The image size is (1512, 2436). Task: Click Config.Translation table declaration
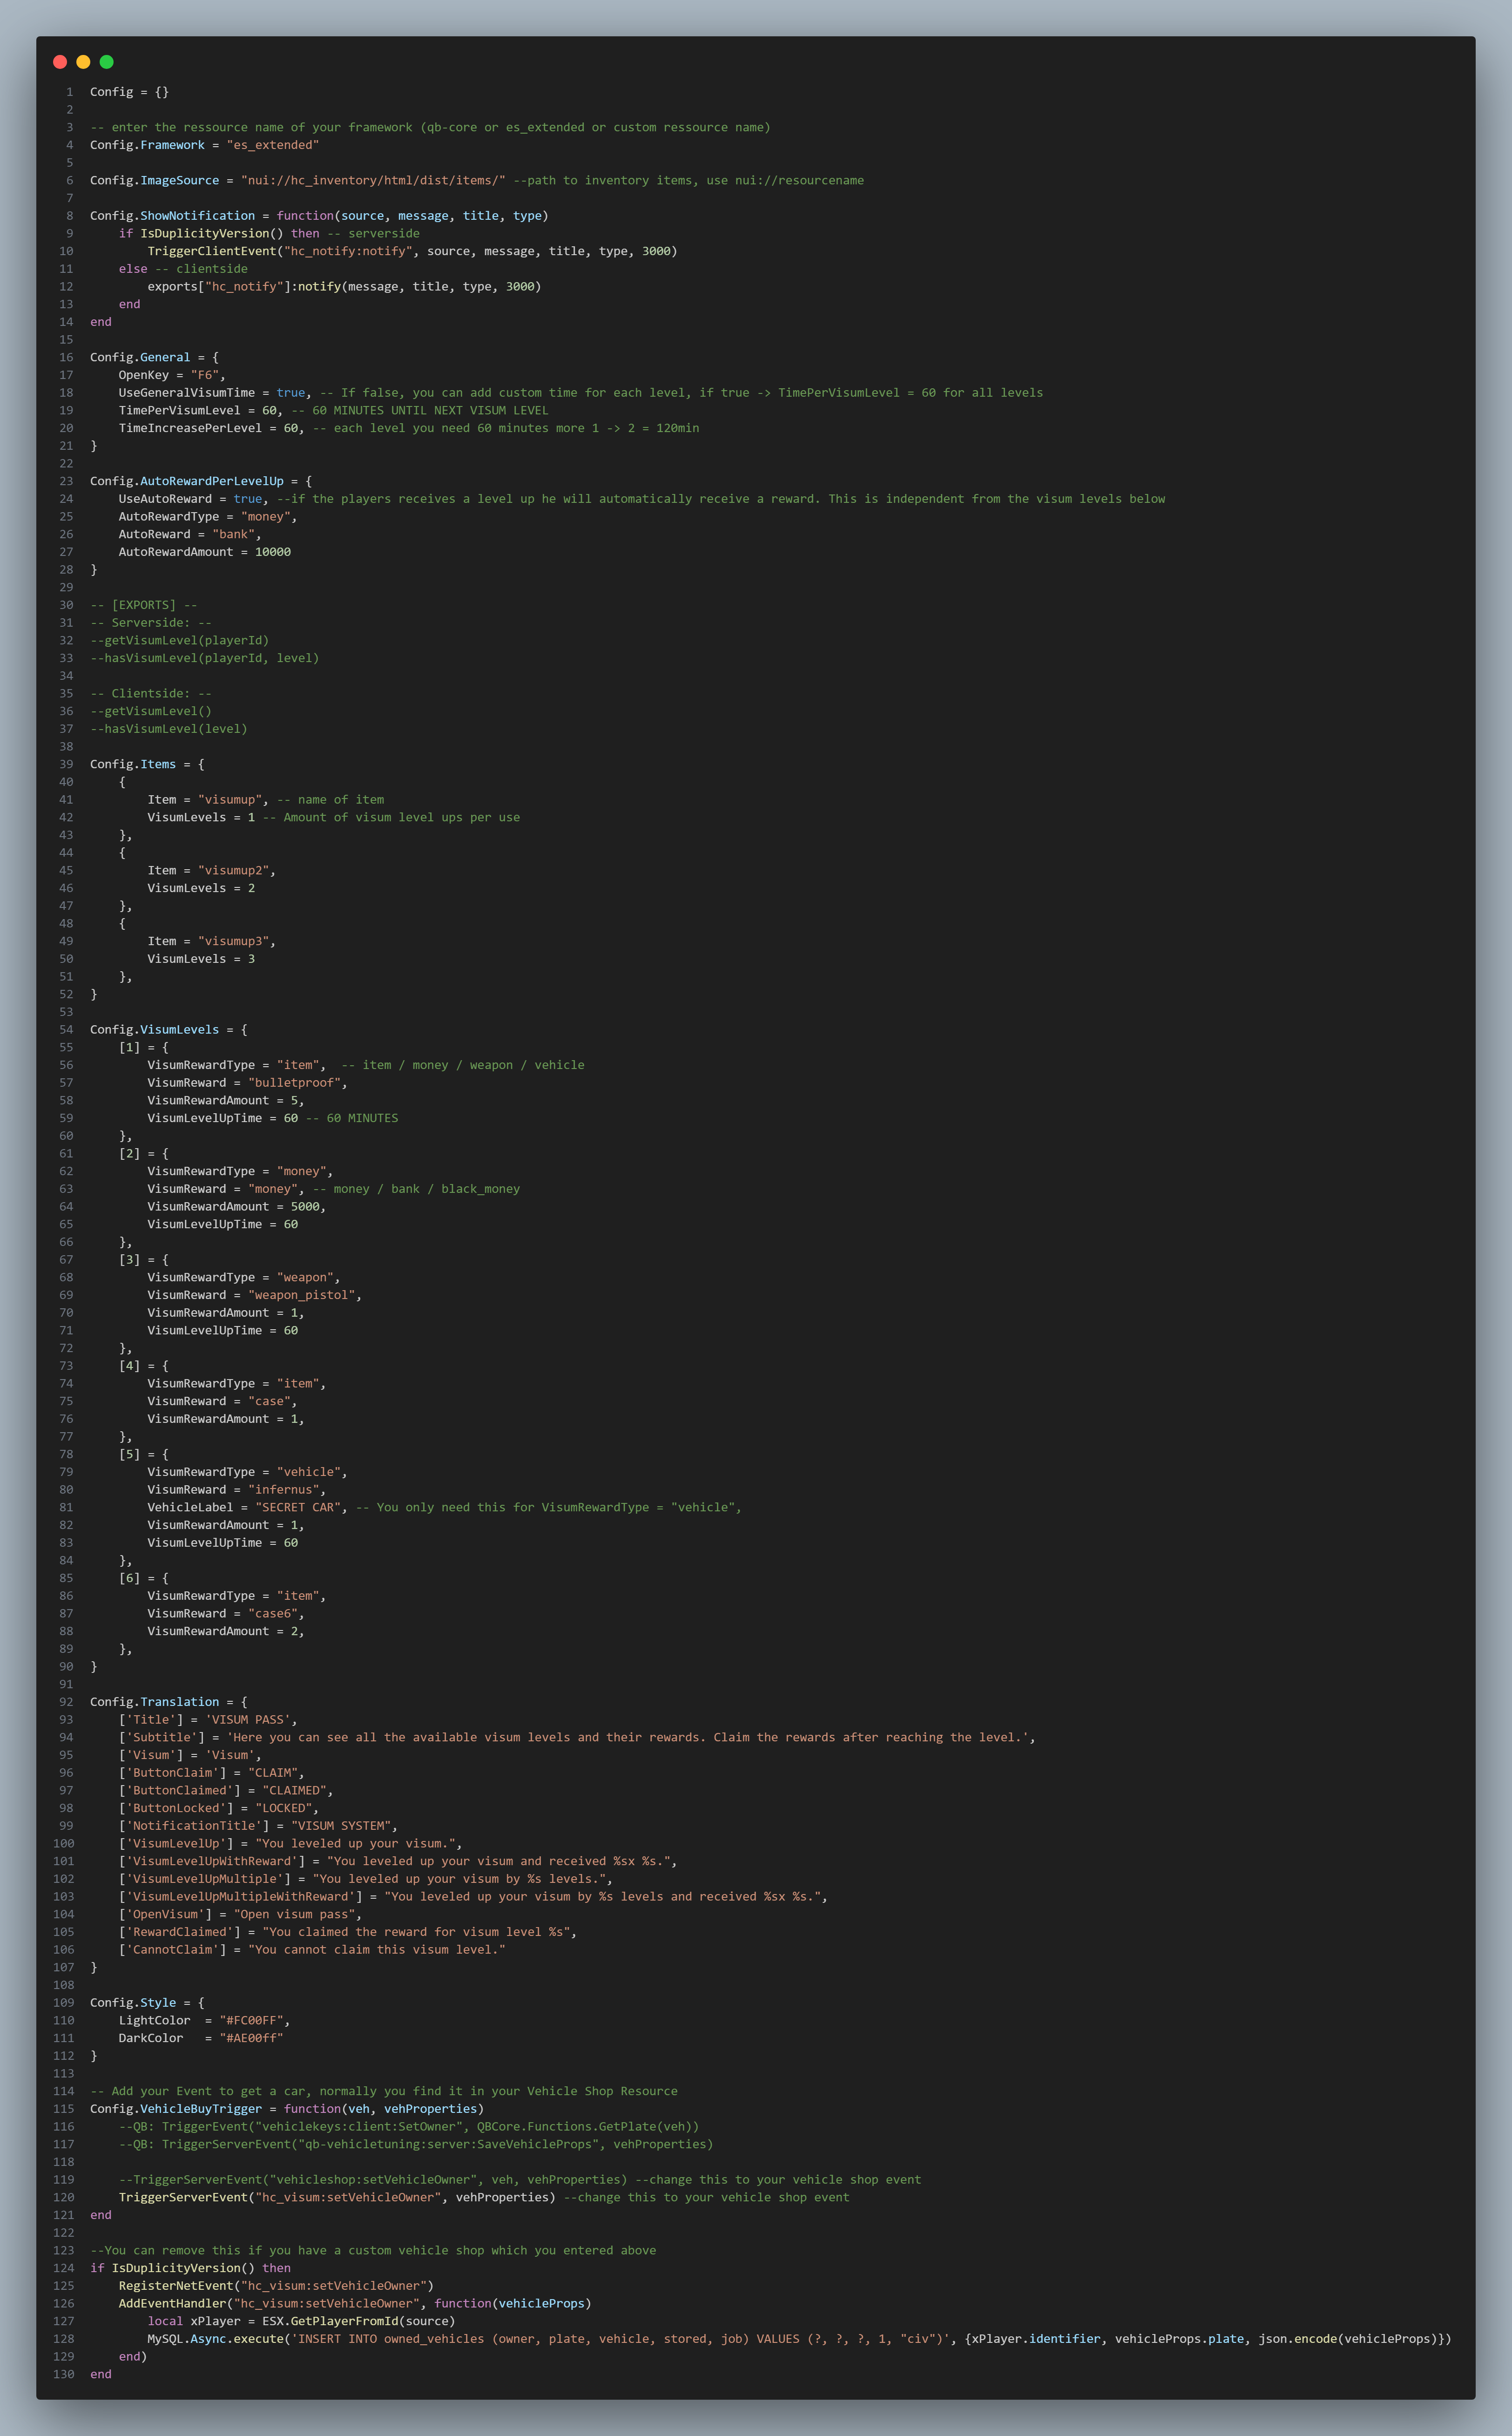click(169, 1702)
